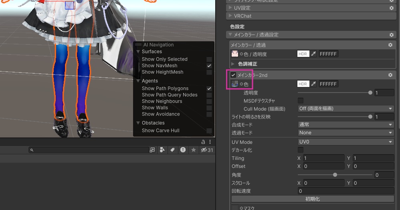Enable Show Carve Hull checkbox
Viewport: 400px width, 210px height.
point(209,131)
